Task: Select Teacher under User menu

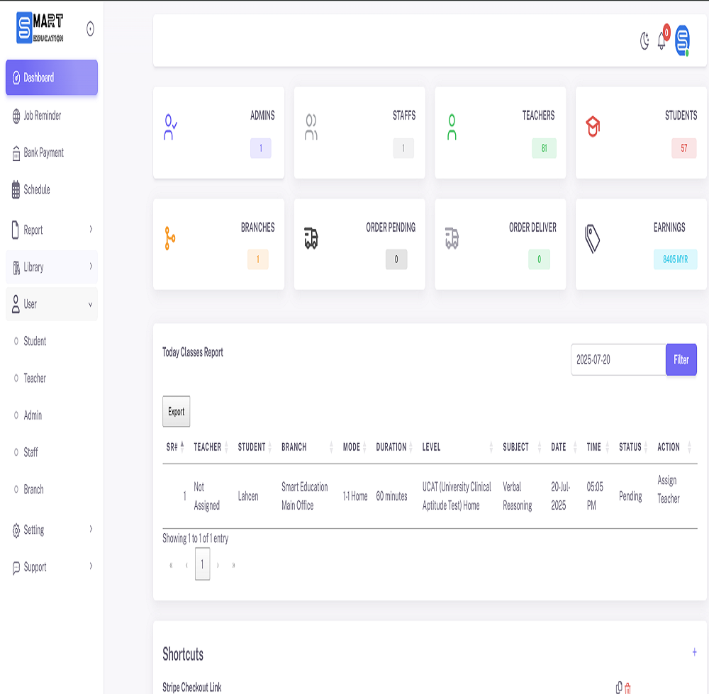Action: tap(35, 379)
